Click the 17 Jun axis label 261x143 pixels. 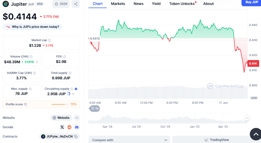223,103
